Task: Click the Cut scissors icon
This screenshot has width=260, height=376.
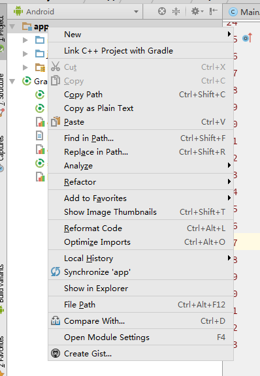Action: (56, 67)
